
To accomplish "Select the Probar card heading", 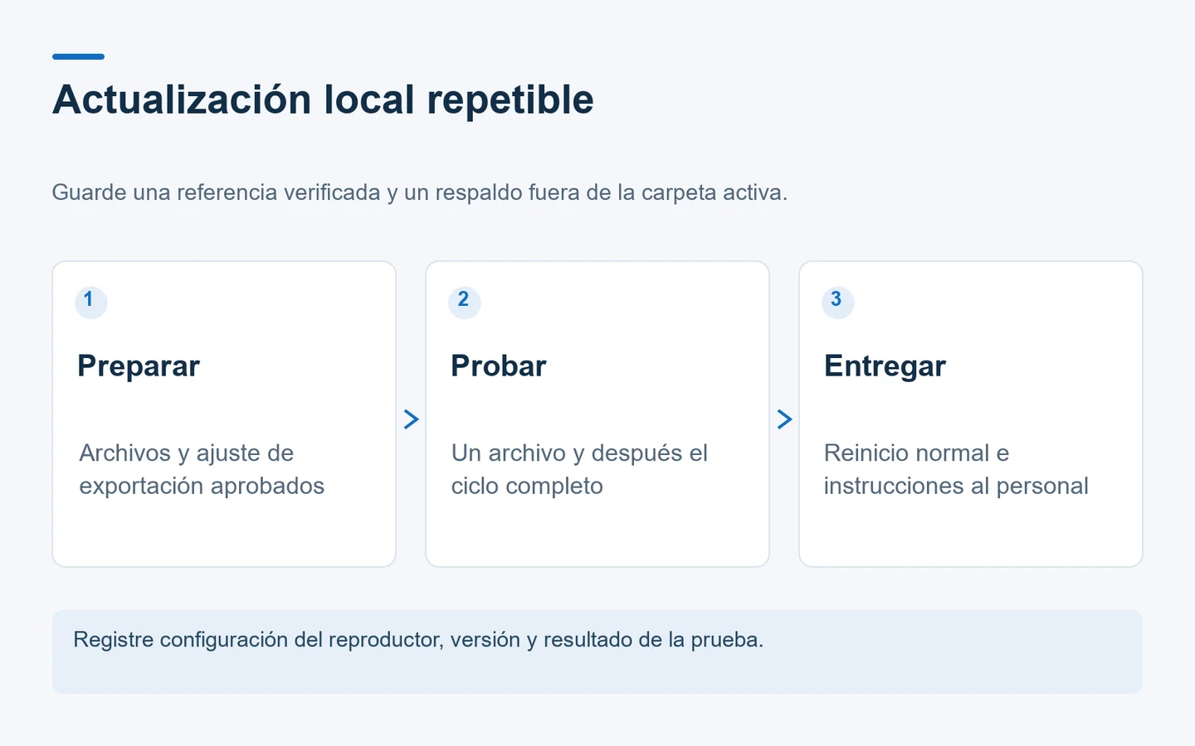I will pos(499,366).
